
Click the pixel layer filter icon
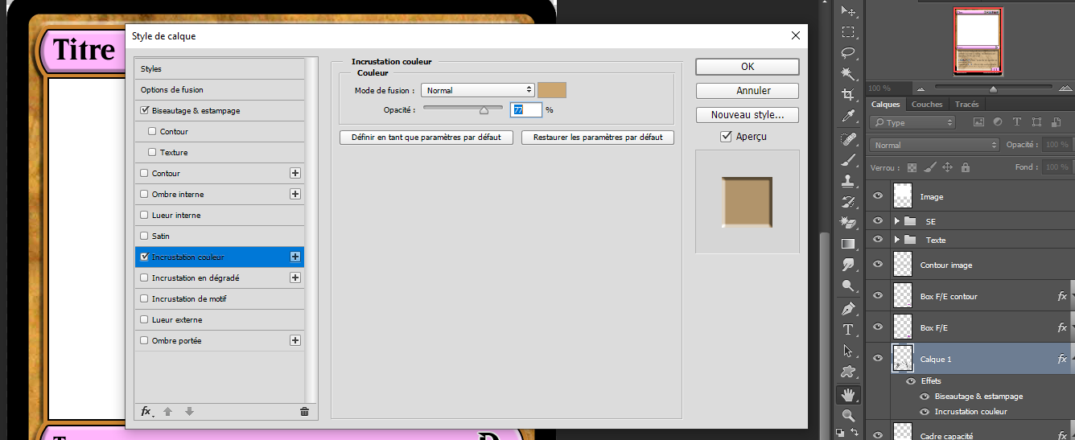[x=978, y=122]
